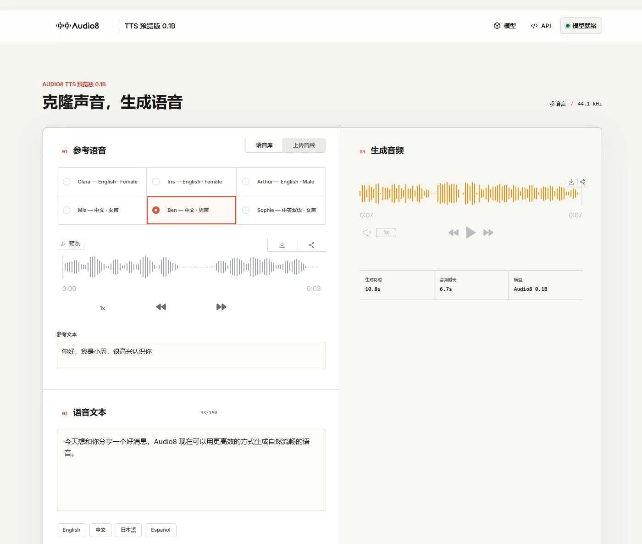Viewport: 642px width, 544px height.
Task: Rewind the generated audio
Action: [454, 233]
